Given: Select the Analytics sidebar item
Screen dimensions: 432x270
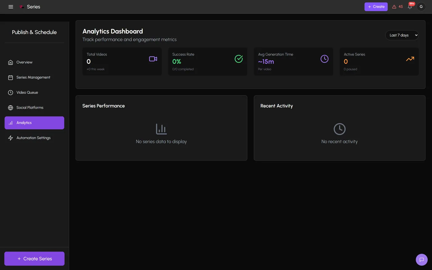Looking at the screenshot, I should tap(34, 123).
